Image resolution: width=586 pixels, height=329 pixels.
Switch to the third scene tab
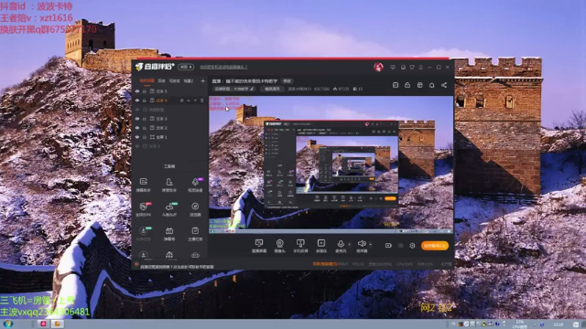pyautogui.click(x=174, y=80)
